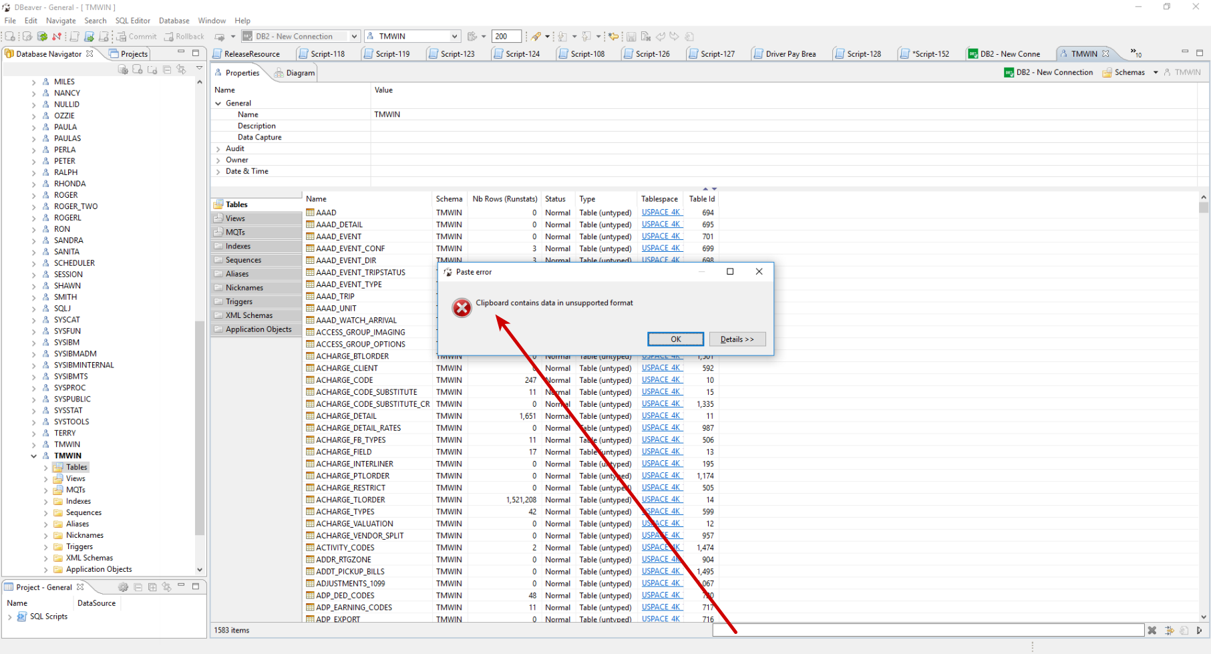
Task: Open the Database menu
Action: pos(174,21)
